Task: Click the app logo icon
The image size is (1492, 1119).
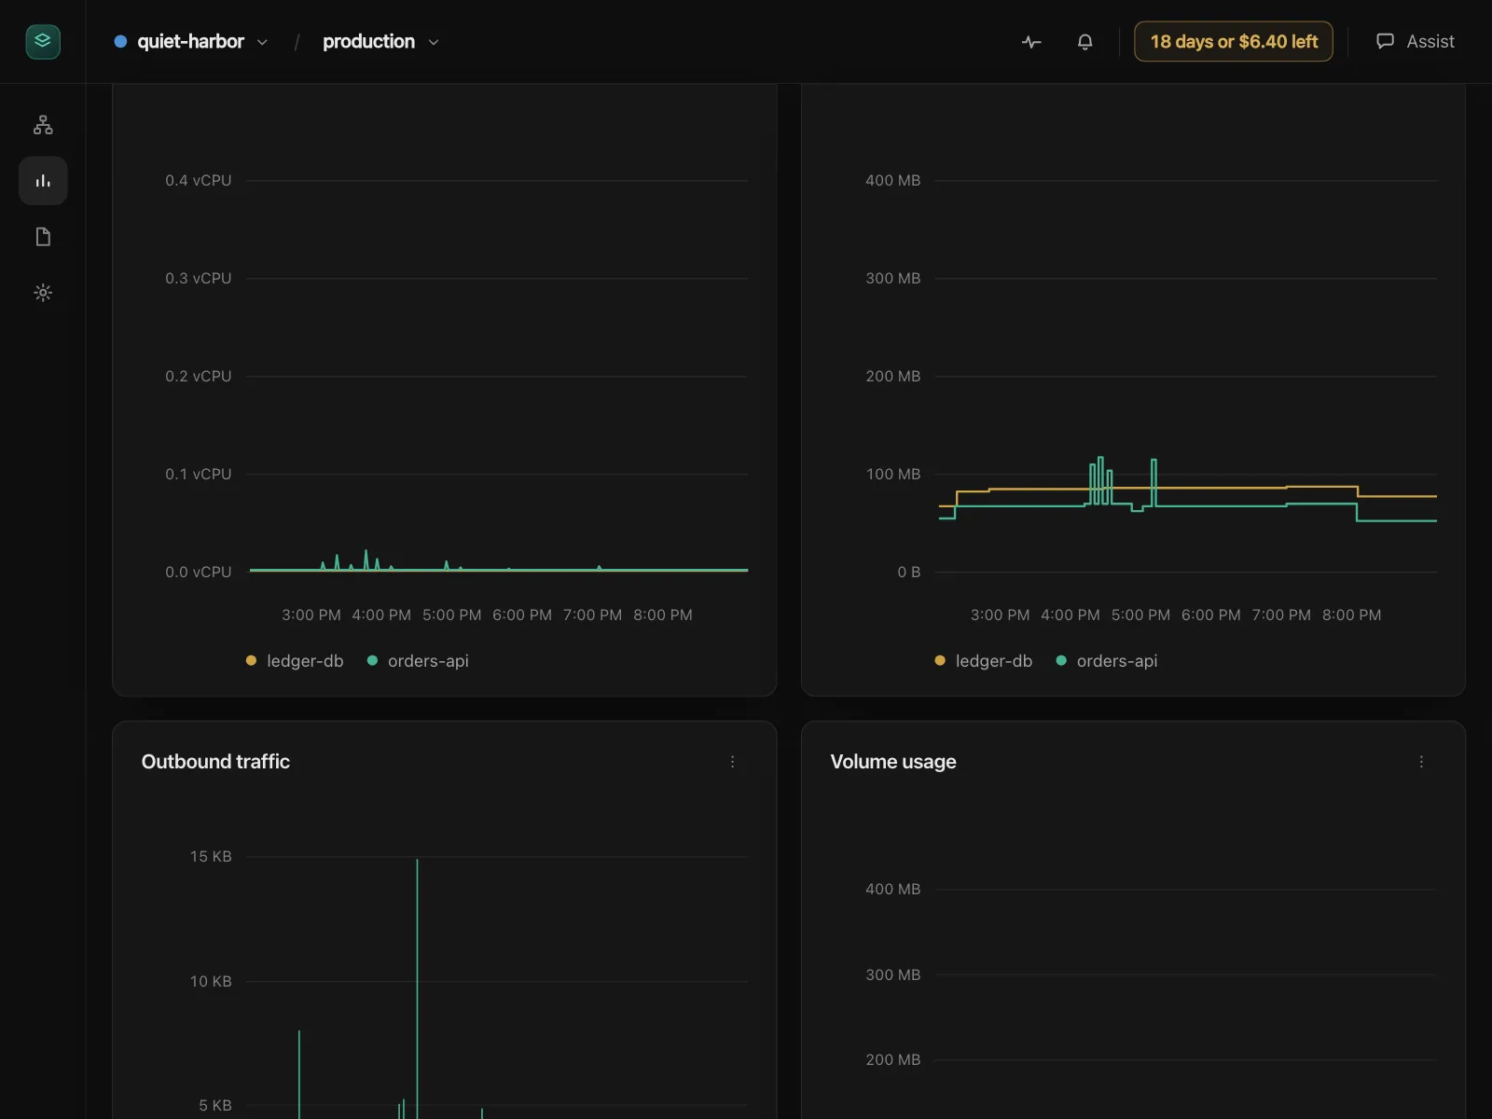Action: (x=43, y=41)
